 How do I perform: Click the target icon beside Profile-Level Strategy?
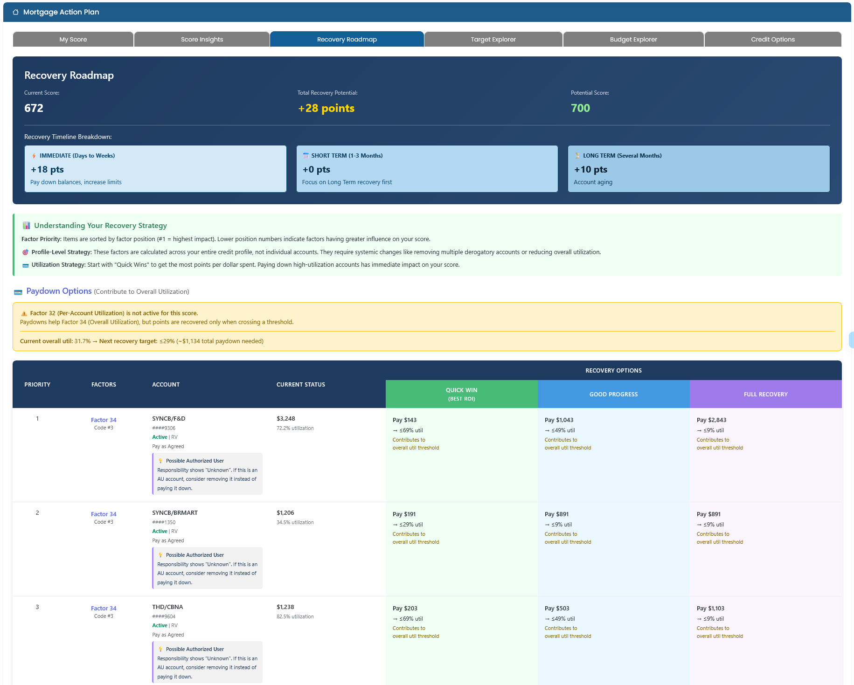26,252
